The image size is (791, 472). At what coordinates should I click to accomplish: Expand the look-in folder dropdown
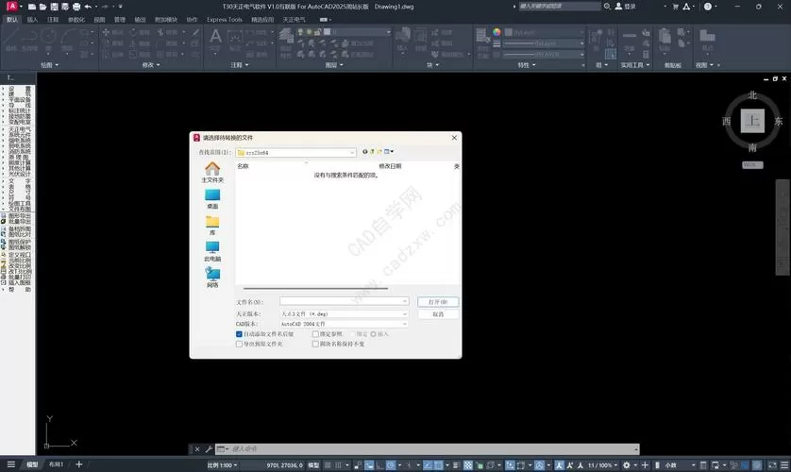(352, 152)
